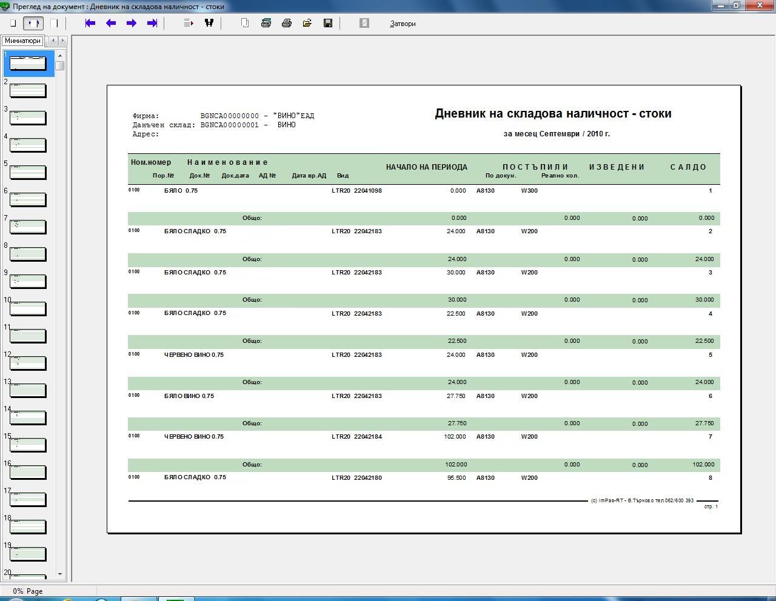Viewport: 776px width, 601px height.
Task: Click the Данъчен склад label
Action: 164,125
